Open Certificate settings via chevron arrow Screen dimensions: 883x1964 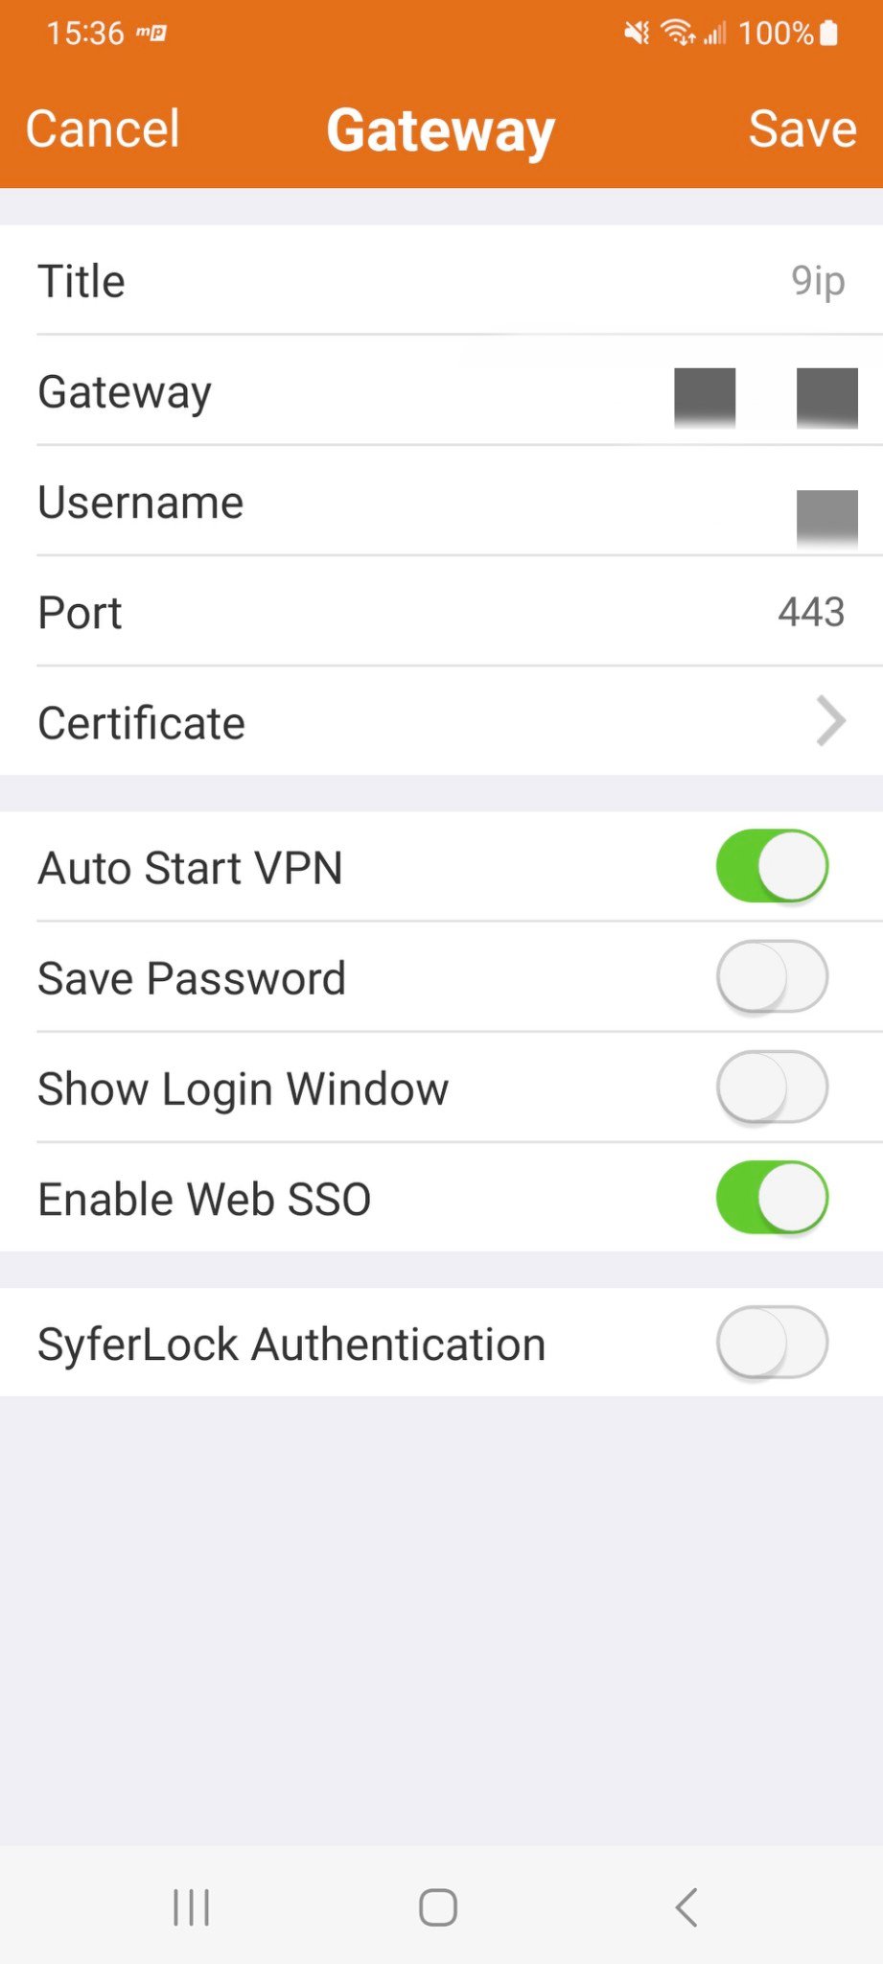[830, 722]
